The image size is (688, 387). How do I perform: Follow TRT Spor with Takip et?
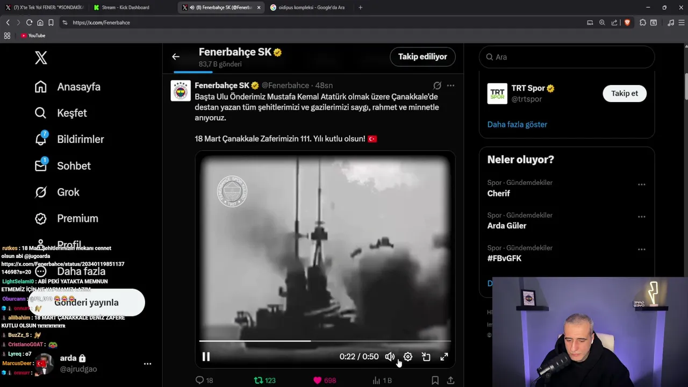(625, 94)
